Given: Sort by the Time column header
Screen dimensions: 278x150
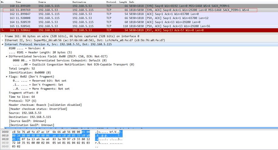Looking at the screenshot, I should pos(18,2).
